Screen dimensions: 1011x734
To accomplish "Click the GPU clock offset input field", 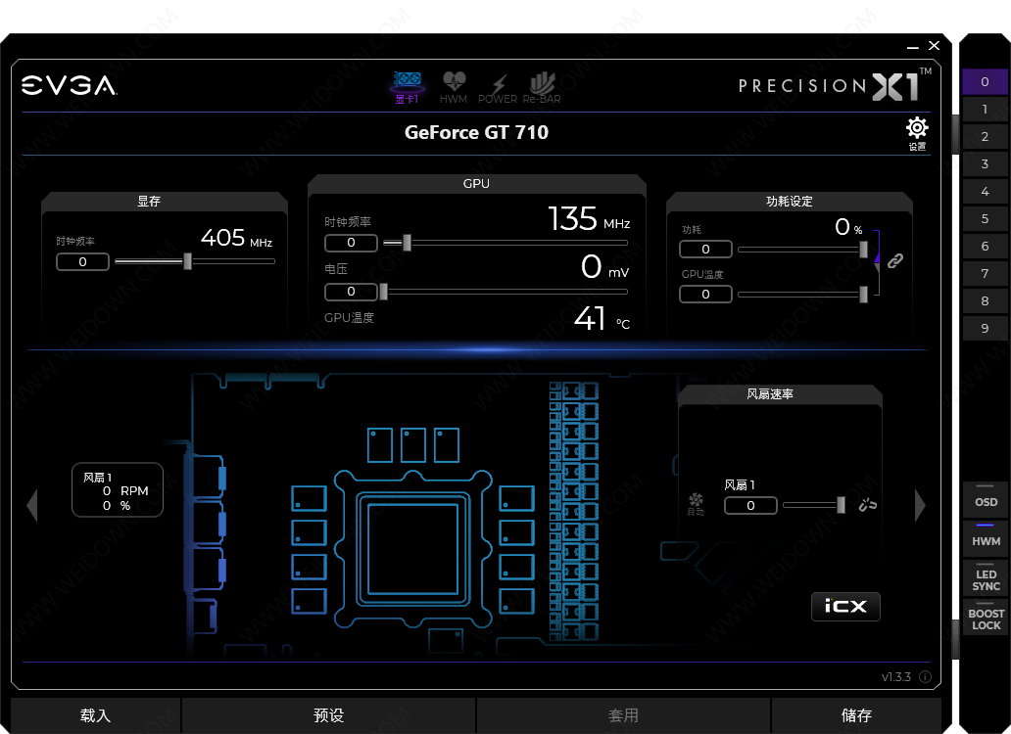I will point(351,243).
